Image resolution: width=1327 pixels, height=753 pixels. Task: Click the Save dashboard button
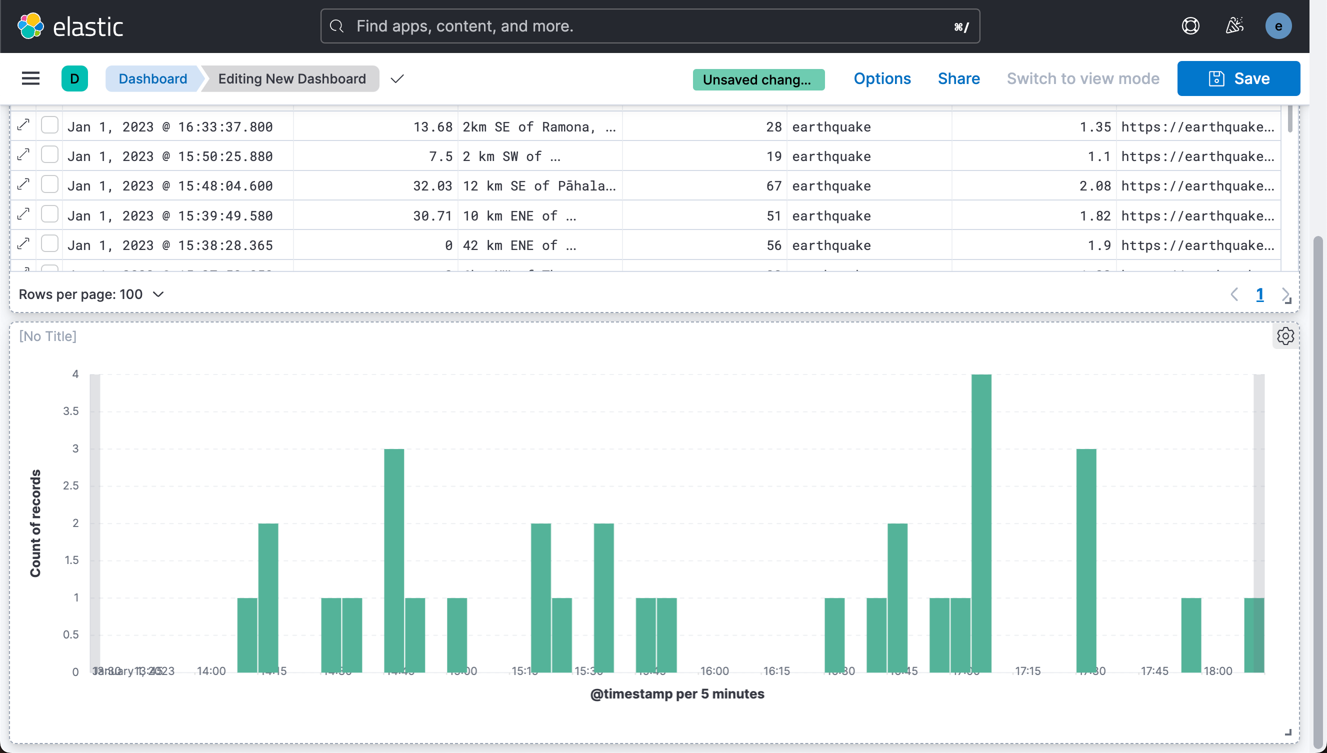(x=1238, y=78)
